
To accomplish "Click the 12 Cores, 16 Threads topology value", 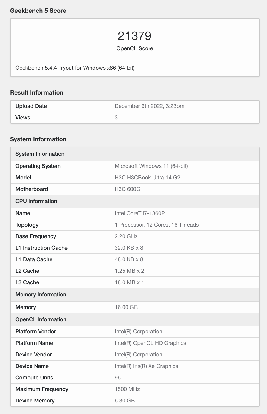I will click(157, 225).
